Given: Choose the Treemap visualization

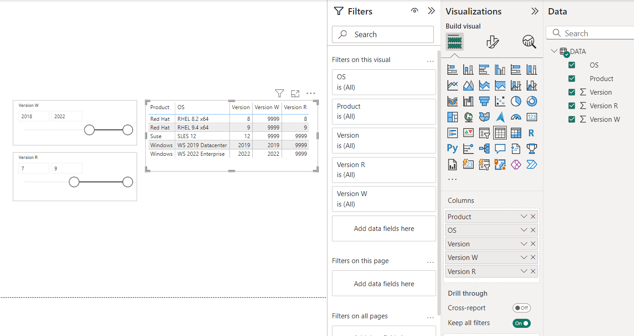Looking at the screenshot, I should [x=452, y=117].
